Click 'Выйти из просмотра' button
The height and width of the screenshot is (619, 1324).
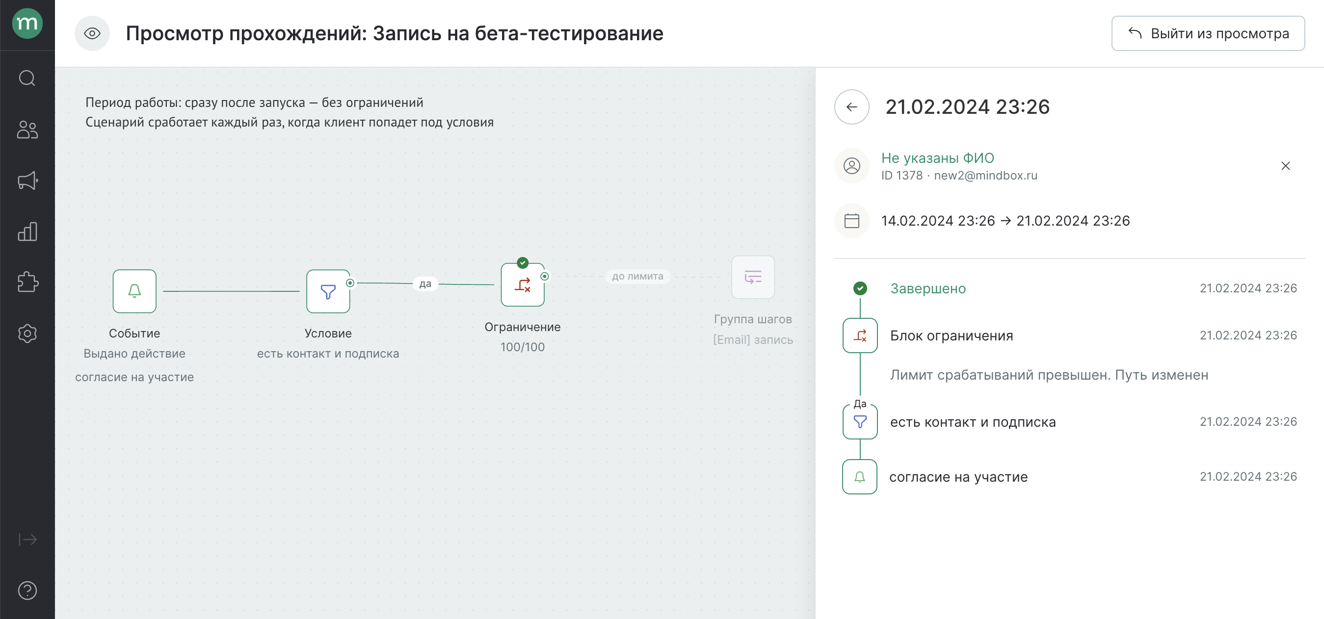click(x=1208, y=33)
